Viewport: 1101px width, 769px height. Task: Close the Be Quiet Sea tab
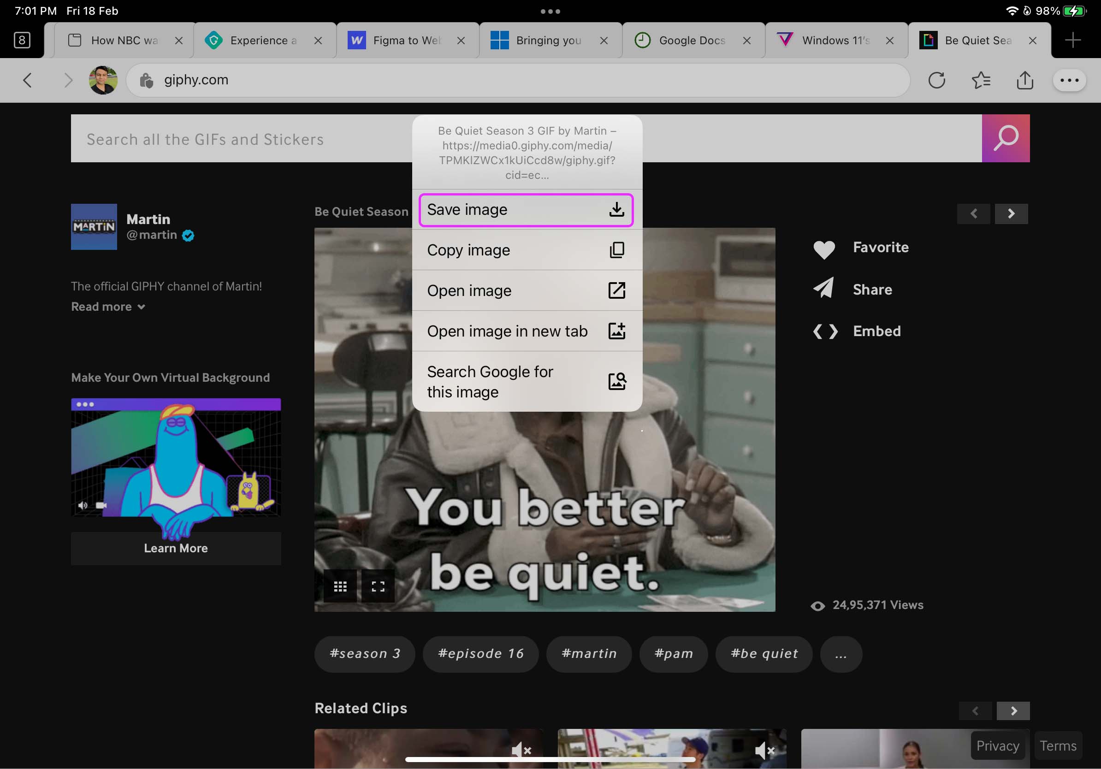[1032, 41]
